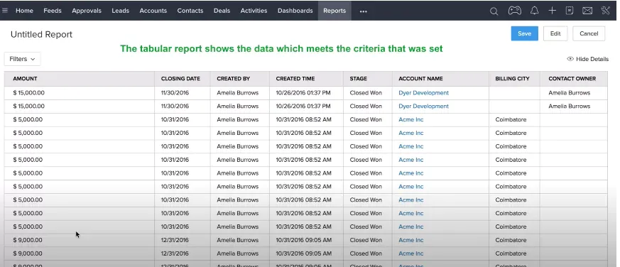Expand the Filters dropdown
This screenshot has height=267, width=620.
(22, 59)
